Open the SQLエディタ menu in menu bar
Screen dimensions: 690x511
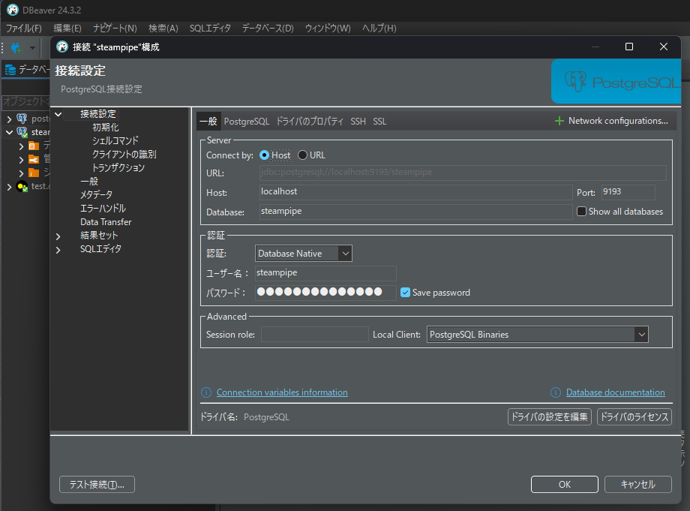[x=210, y=29]
